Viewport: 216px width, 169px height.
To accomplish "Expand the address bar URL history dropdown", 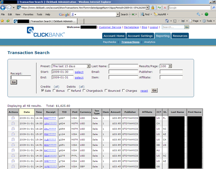I will point(147,8).
